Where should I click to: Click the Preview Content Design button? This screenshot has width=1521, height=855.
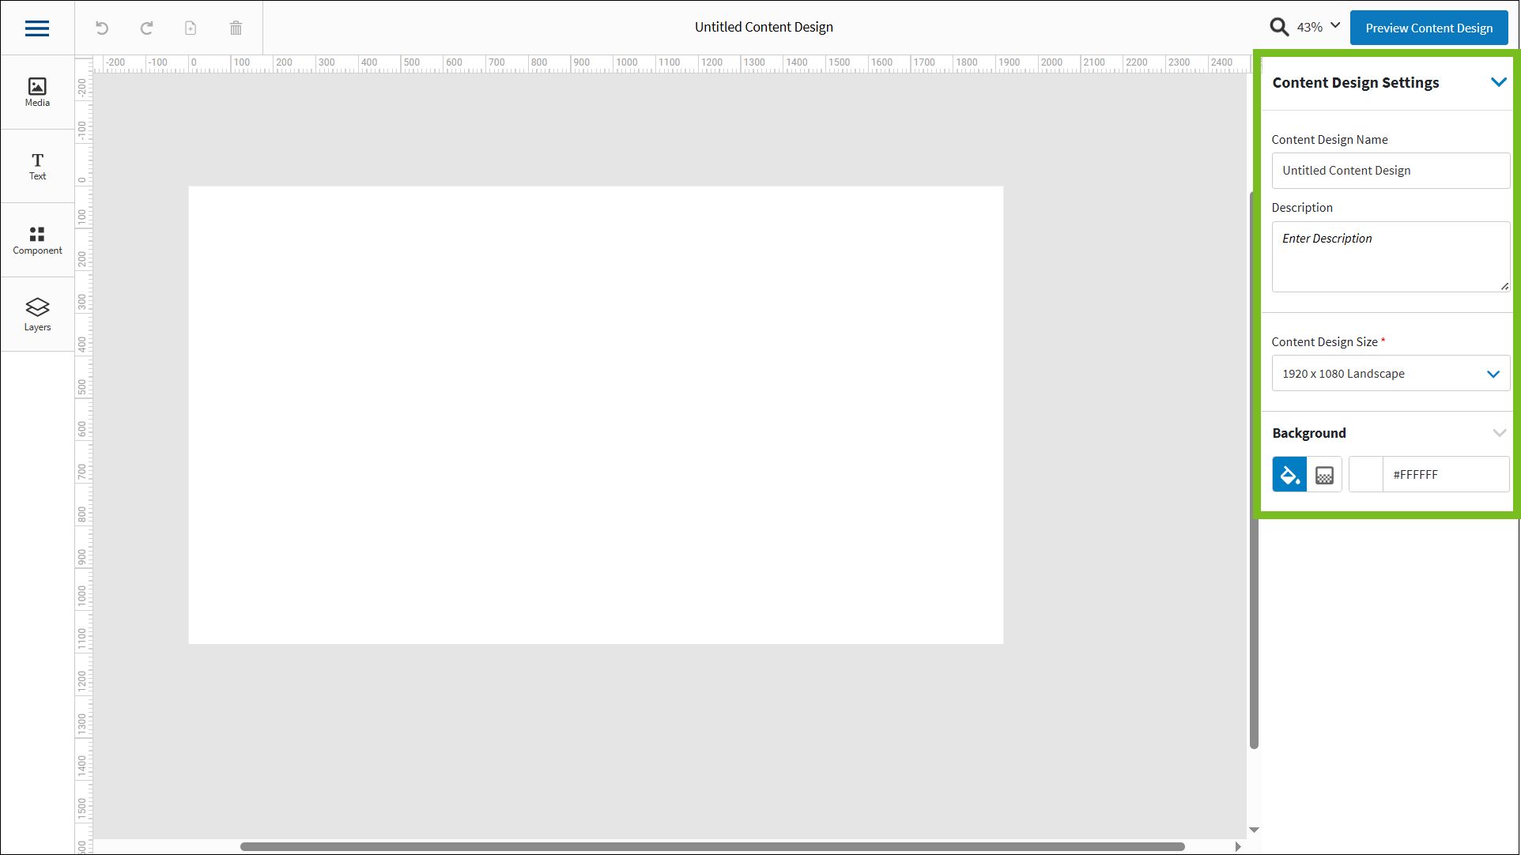(x=1429, y=28)
